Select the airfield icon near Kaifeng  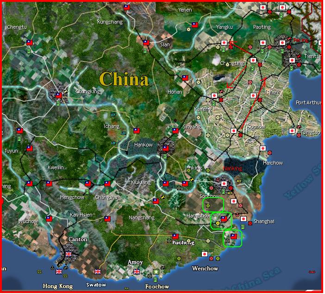(x=222, y=91)
